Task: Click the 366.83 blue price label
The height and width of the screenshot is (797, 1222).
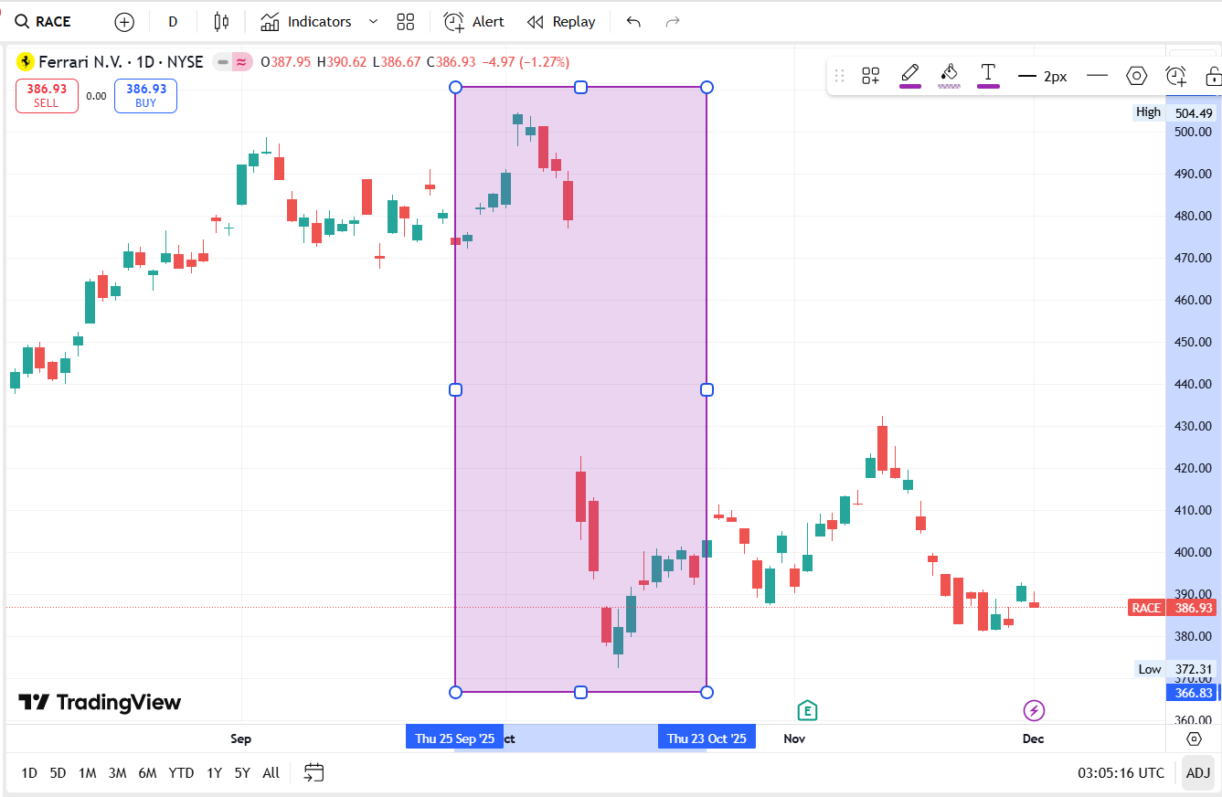Action: pos(1193,693)
